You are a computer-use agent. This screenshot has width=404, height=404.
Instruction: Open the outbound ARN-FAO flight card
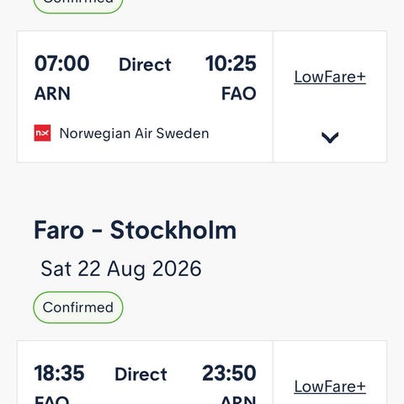(145, 97)
